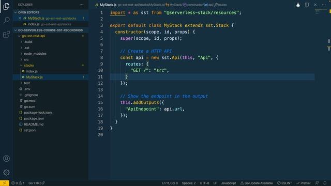Screen dimensions: 331x186
Task: Click ESLINT status bar item
Action: coord(284,183)
